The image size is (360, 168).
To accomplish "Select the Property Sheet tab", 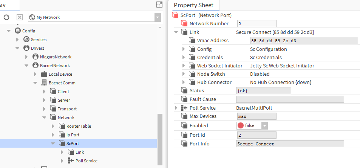I will (193, 5).
